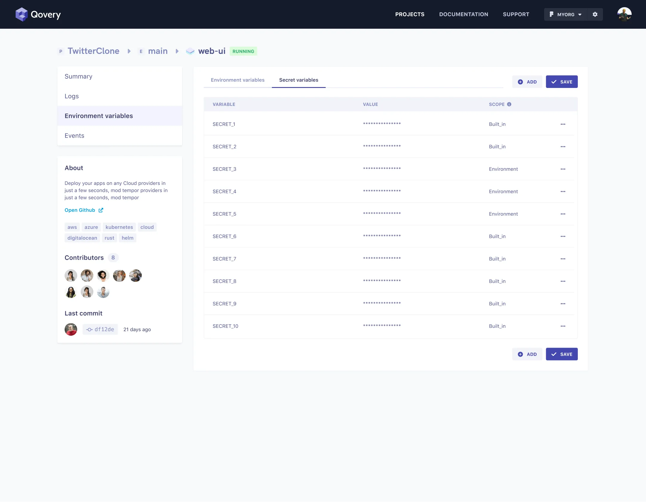Screen dimensions: 646x502
Task: Click the top SAVE button
Action: 561,82
